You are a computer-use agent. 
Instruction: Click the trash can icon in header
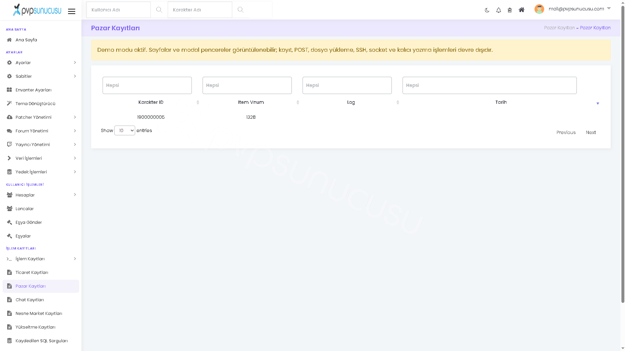point(510,10)
